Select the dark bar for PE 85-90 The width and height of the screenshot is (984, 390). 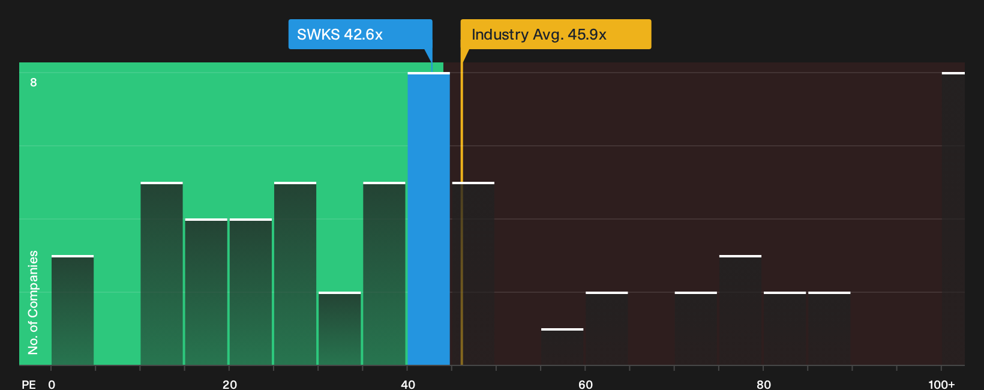tap(829, 329)
